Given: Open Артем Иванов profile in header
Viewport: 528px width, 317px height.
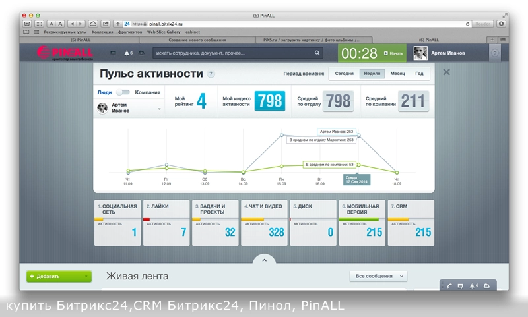Looking at the screenshot, I should tap(439, 53).
